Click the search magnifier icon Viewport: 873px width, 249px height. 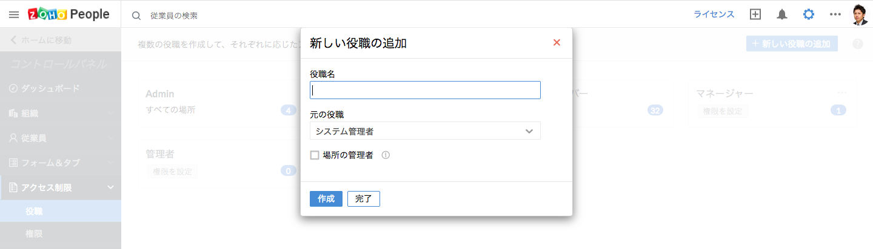(x=136, y=15)
